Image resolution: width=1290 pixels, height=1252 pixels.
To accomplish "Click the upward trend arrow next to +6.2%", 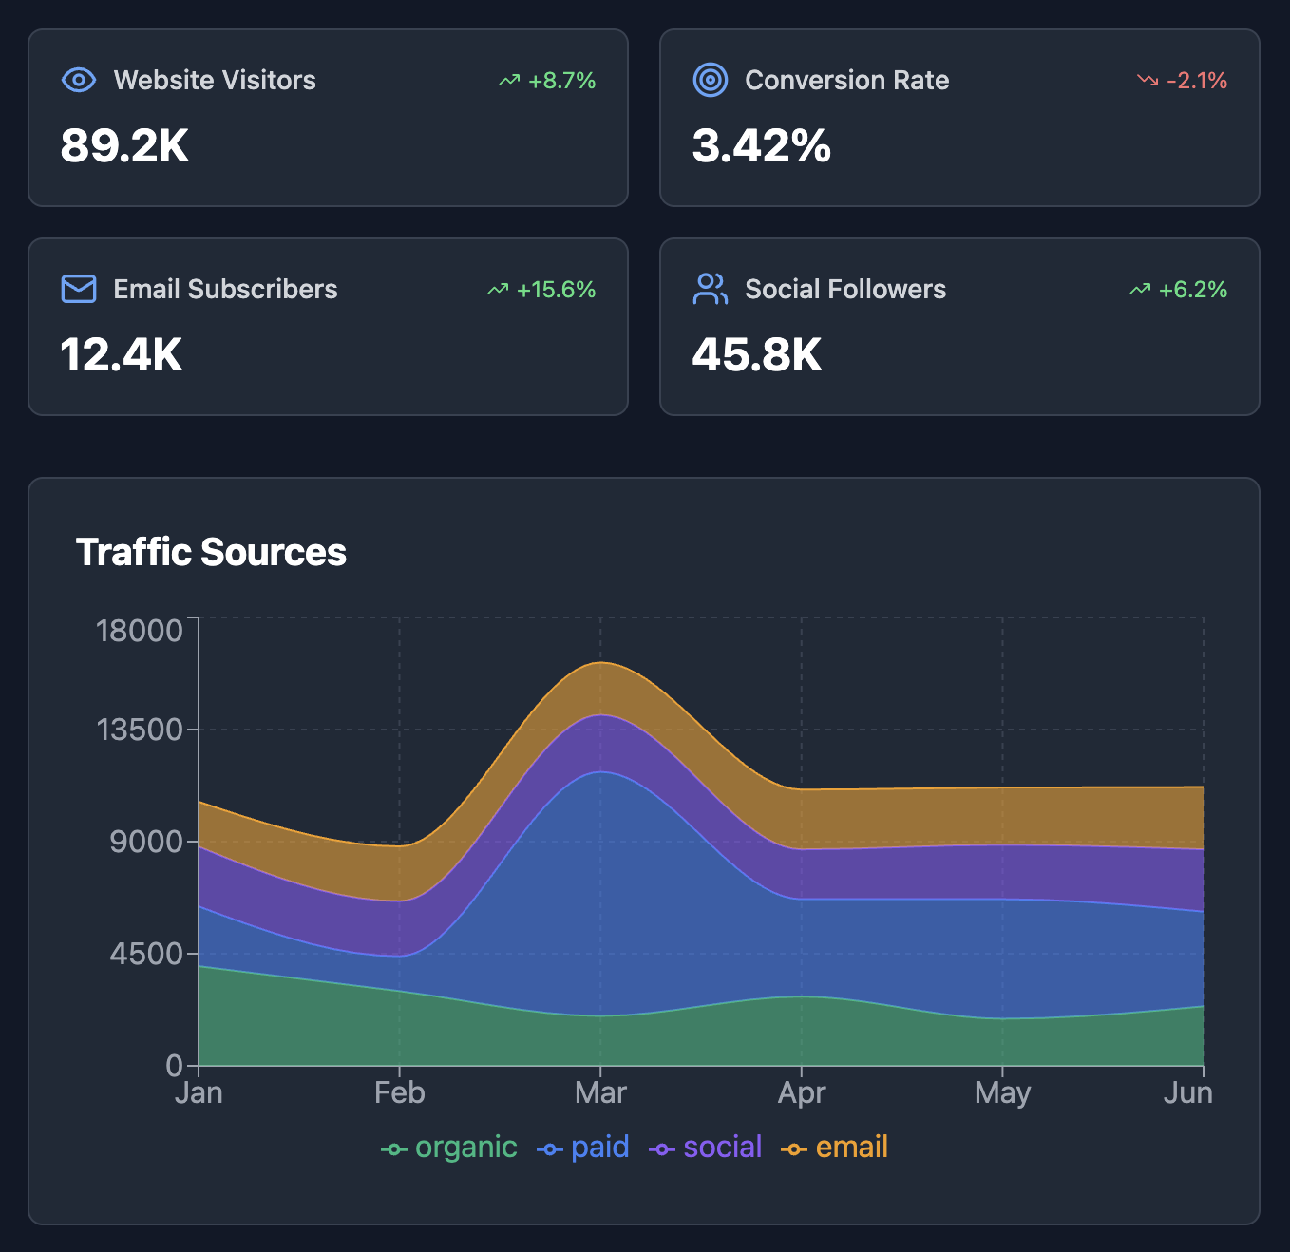I will click(x=1140, y=290).
